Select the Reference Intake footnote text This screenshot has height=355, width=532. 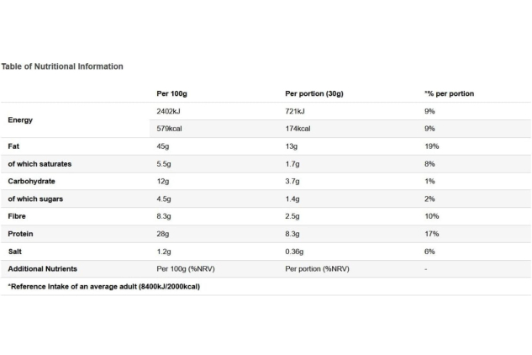tap(104, 286)
